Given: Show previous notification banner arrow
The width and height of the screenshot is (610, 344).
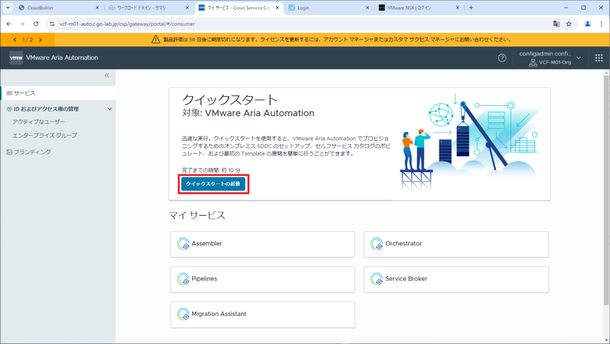Looking at the screenshot, I should pos(15,40).
